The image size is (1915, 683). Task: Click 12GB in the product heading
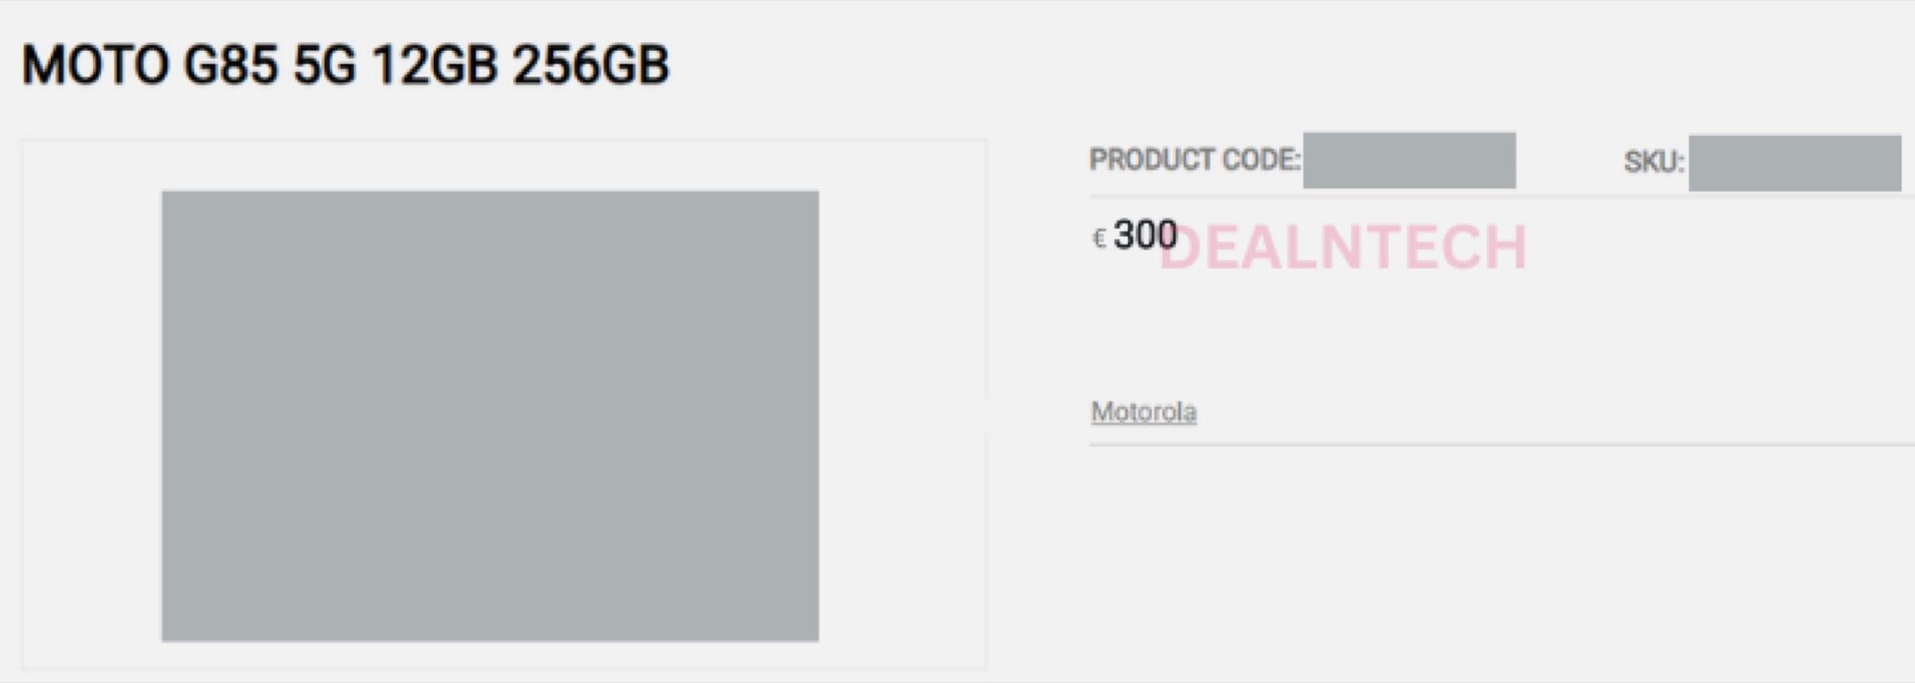coord(434,66)
